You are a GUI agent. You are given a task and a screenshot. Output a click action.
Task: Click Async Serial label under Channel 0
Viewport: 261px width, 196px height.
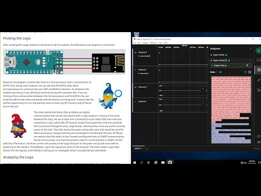[145, 56]
